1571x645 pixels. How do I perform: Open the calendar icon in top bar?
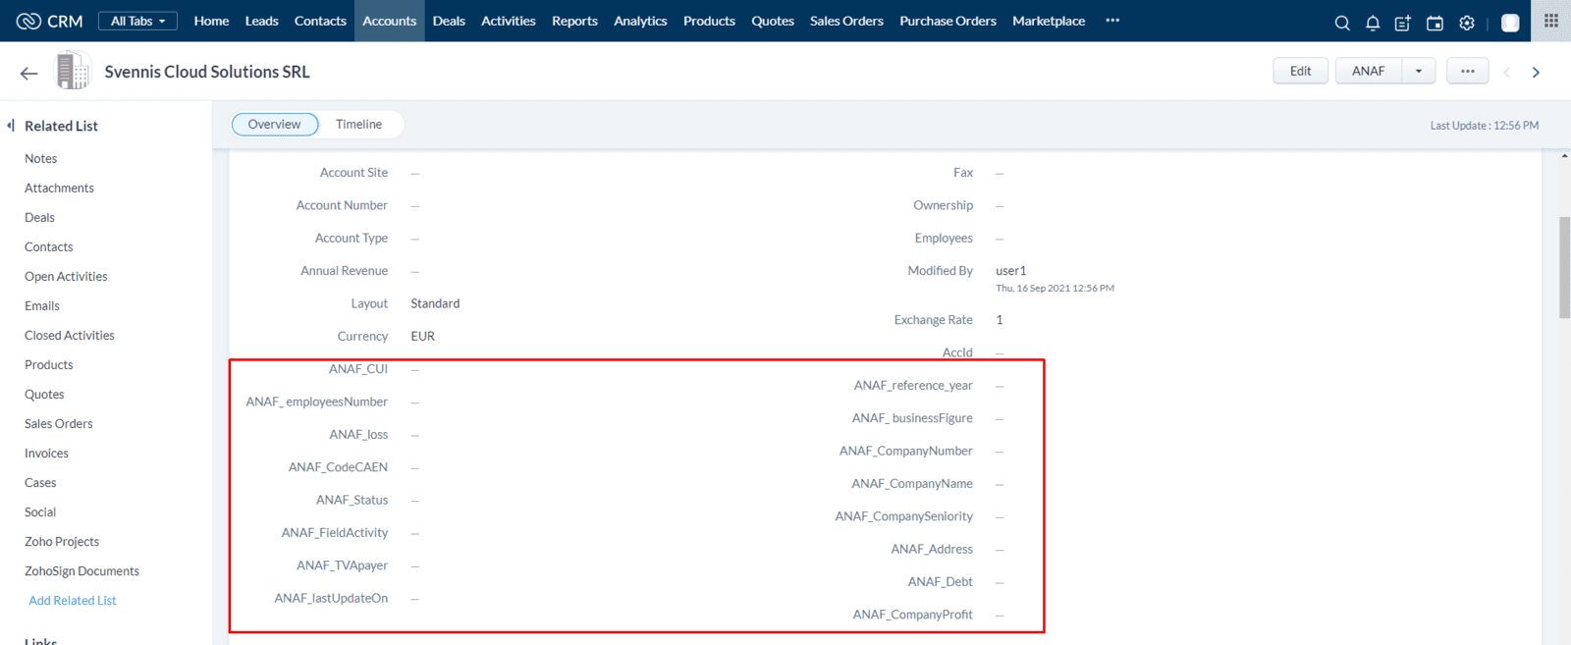[1435, 23]
